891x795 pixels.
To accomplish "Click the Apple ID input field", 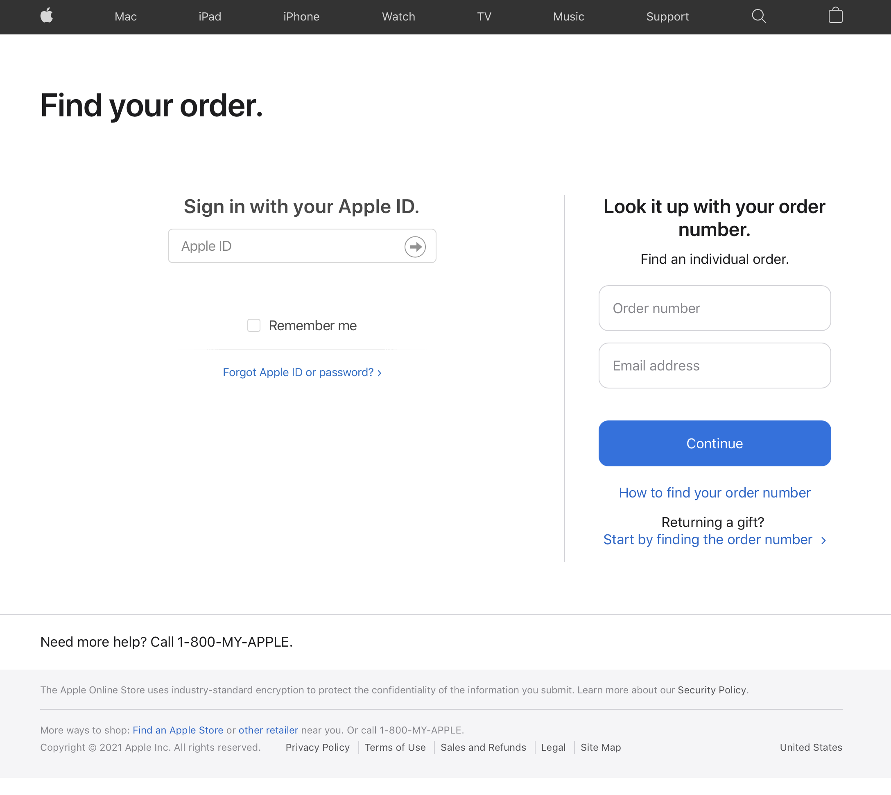I will click(x=302, y=246).
